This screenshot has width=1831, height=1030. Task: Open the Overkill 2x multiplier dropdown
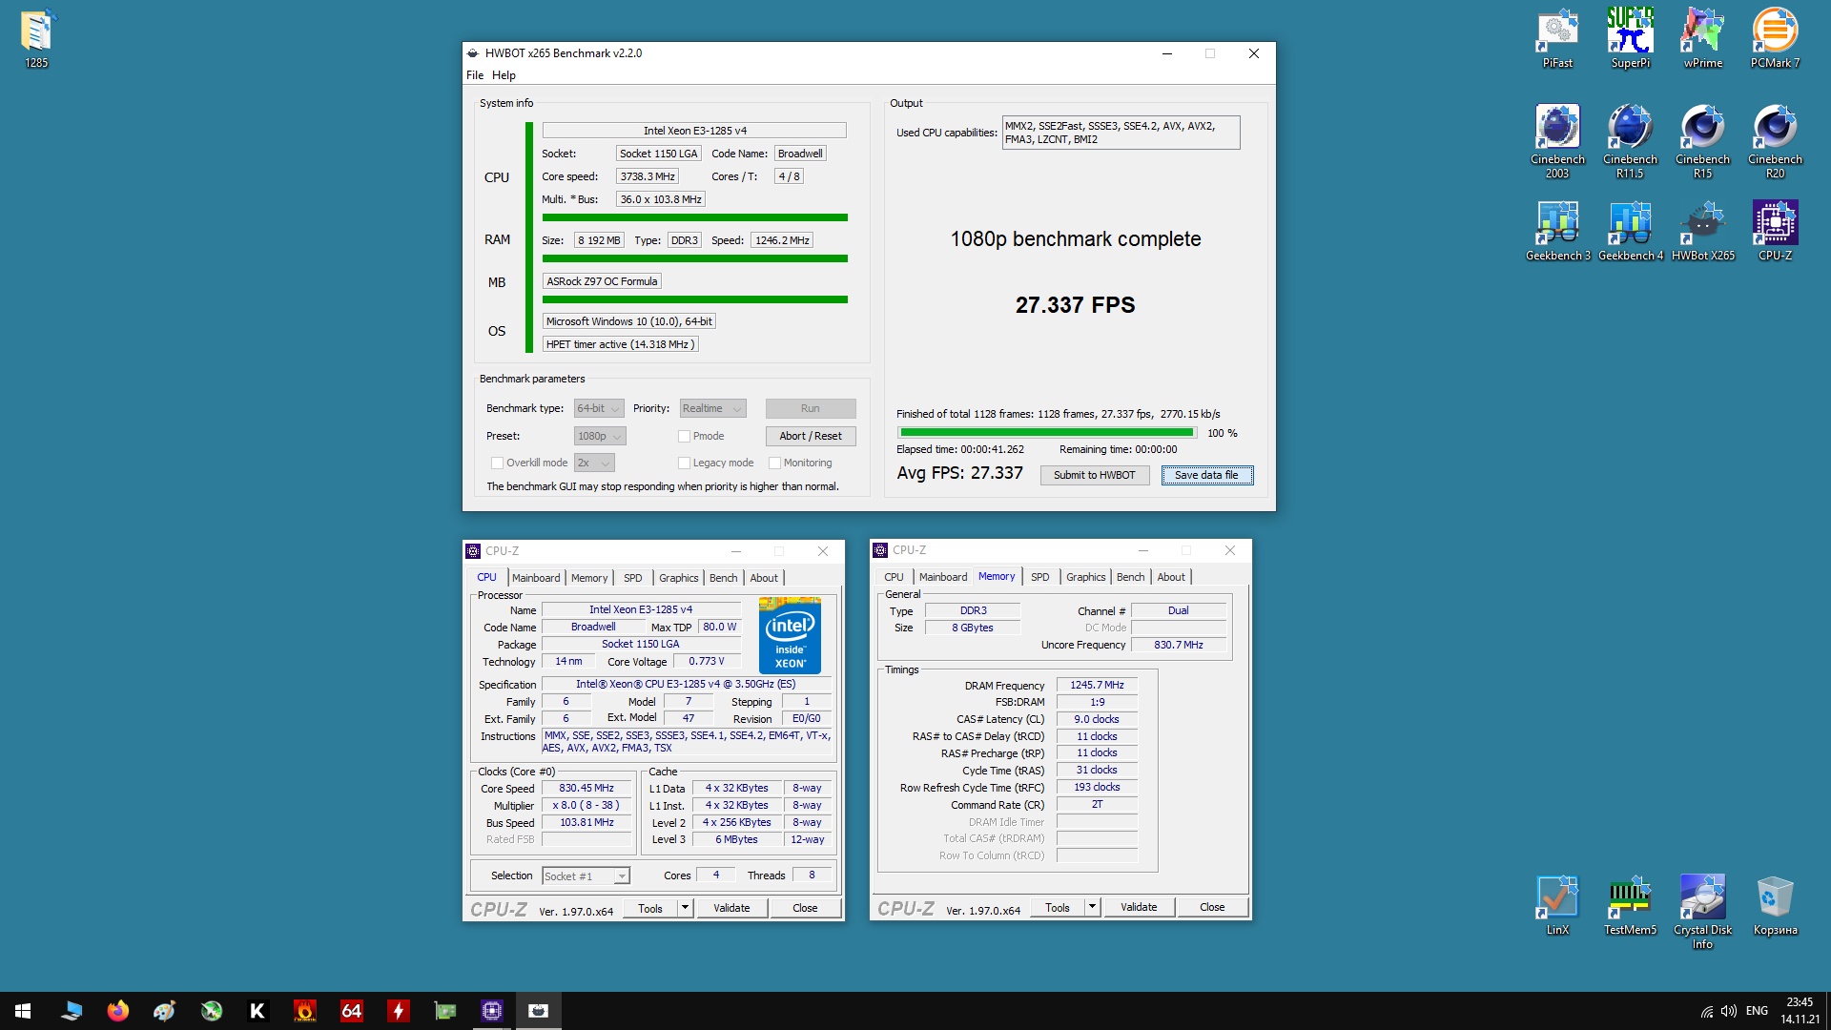pos(593,463)
